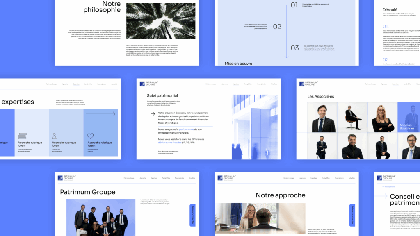The width and height of the screenshot is (420, 236).
Task: Click the Patrimum Groupe logo on Suivi patrimonial page
Action: pos(148,84)
